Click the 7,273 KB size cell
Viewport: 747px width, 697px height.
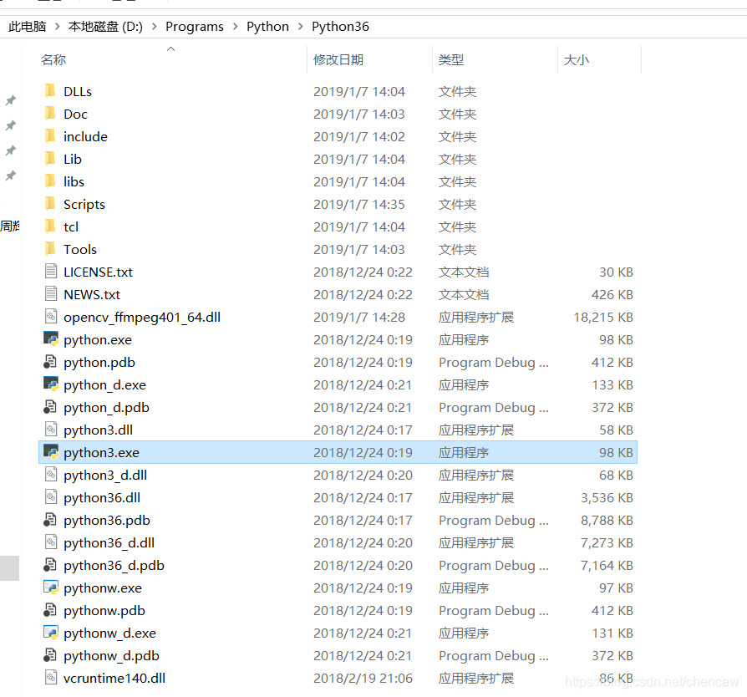607,542
